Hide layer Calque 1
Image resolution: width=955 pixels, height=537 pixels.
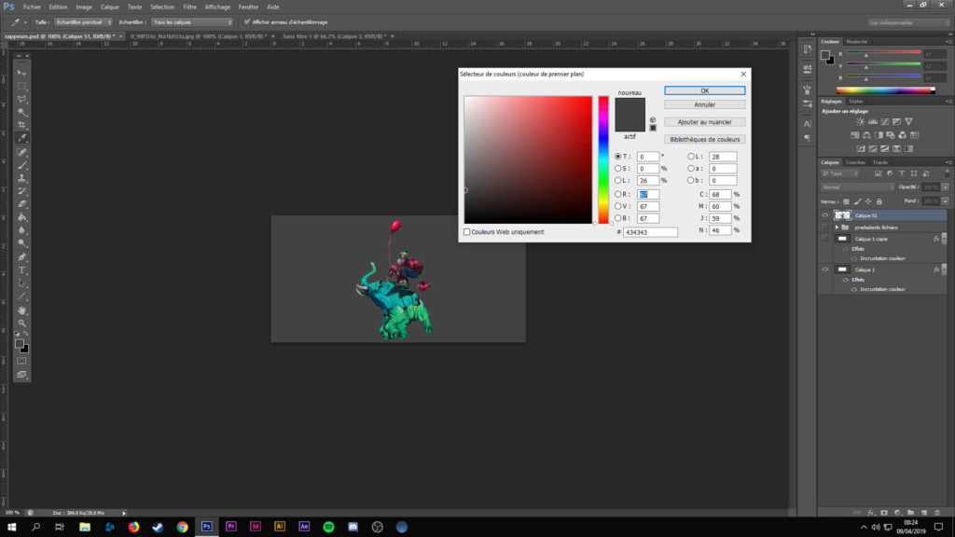tap(825, 269)
